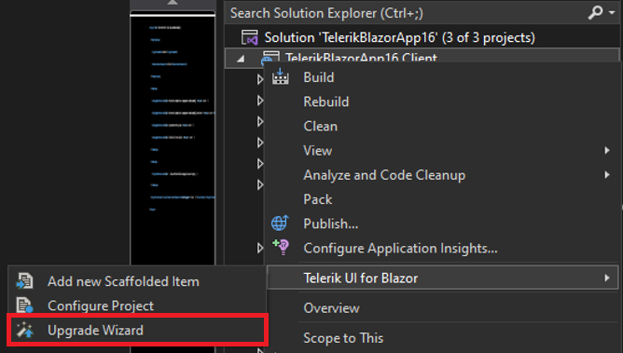
Task: Click the Configure Project document icon
Action: click(x=24, y=305)
